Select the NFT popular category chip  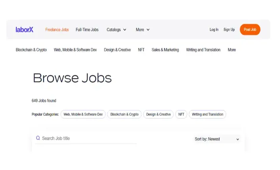(181, 114)
